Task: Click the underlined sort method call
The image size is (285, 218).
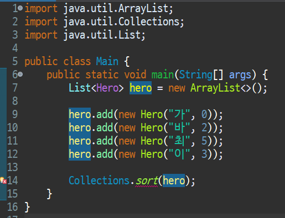Action: click(x=147, y=180)
